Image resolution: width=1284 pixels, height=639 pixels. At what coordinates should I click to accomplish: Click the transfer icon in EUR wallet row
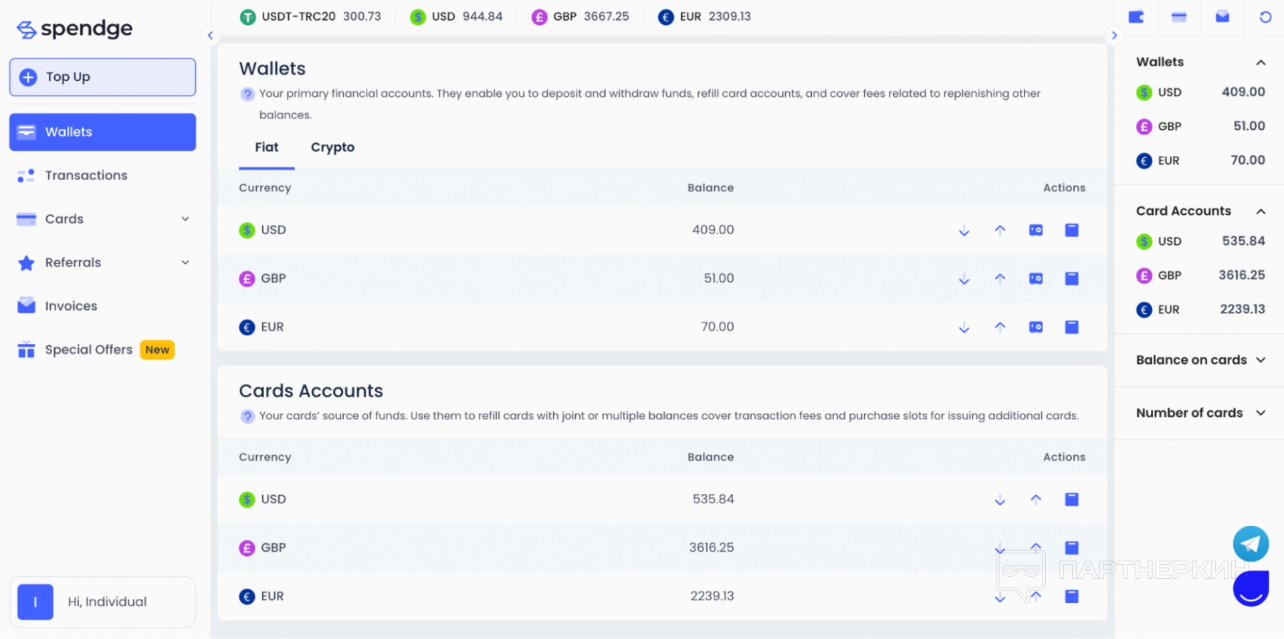tap(1035, 327)
